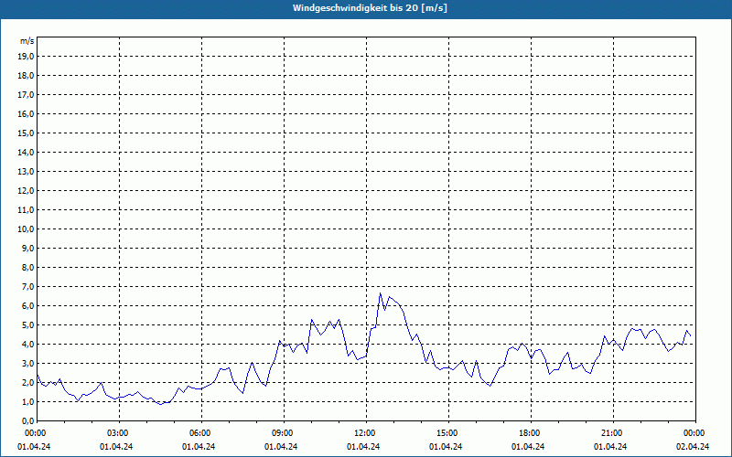Select the 7,0 y-axis value
Screen dimensions: 732x457
pyautogui.click(x=27, y=286)
